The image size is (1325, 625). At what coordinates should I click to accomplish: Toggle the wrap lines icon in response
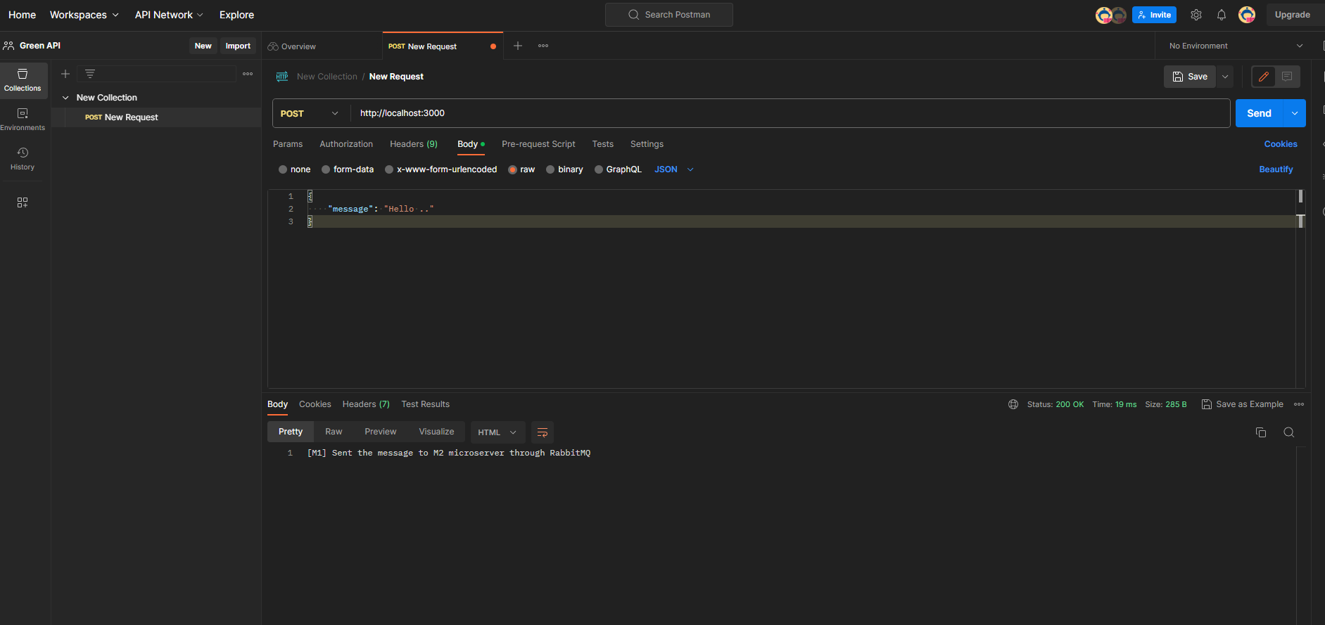click(x=543, y=432)
